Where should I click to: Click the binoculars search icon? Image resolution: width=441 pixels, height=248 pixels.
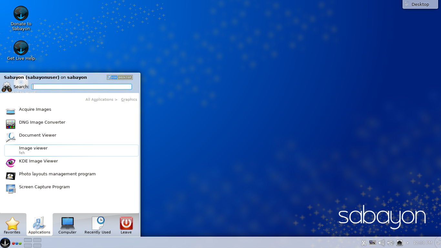point(7,87)
